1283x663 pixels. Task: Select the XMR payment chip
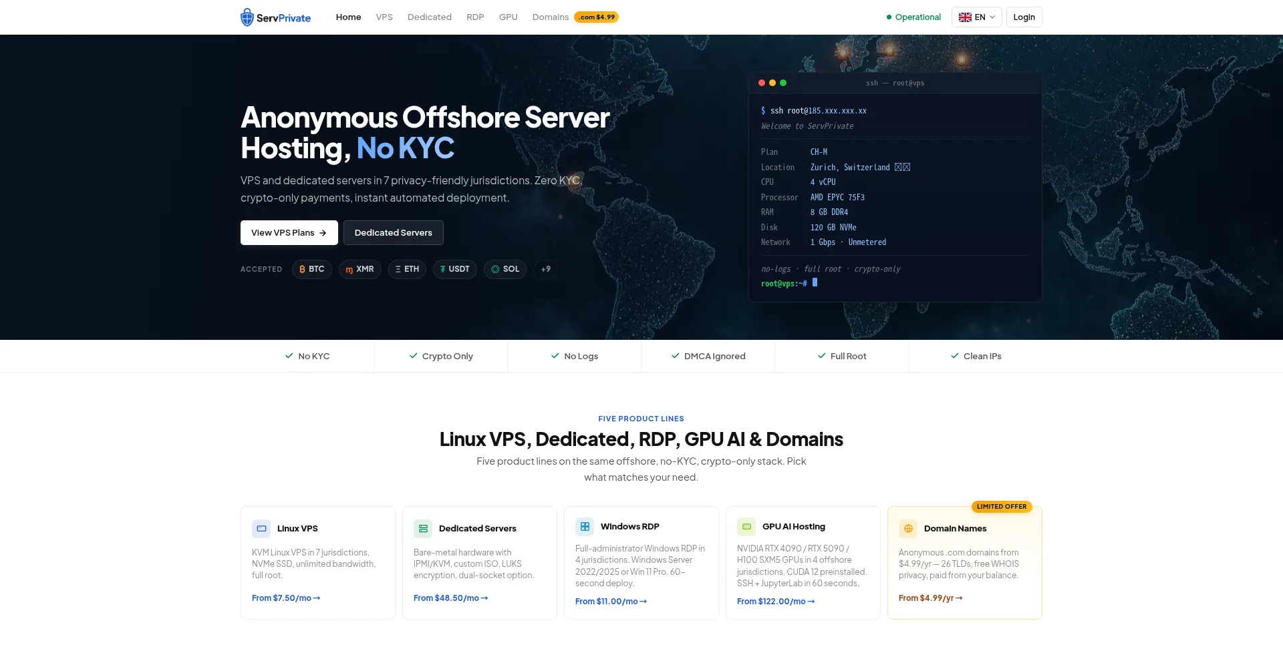tap(360, 269)
